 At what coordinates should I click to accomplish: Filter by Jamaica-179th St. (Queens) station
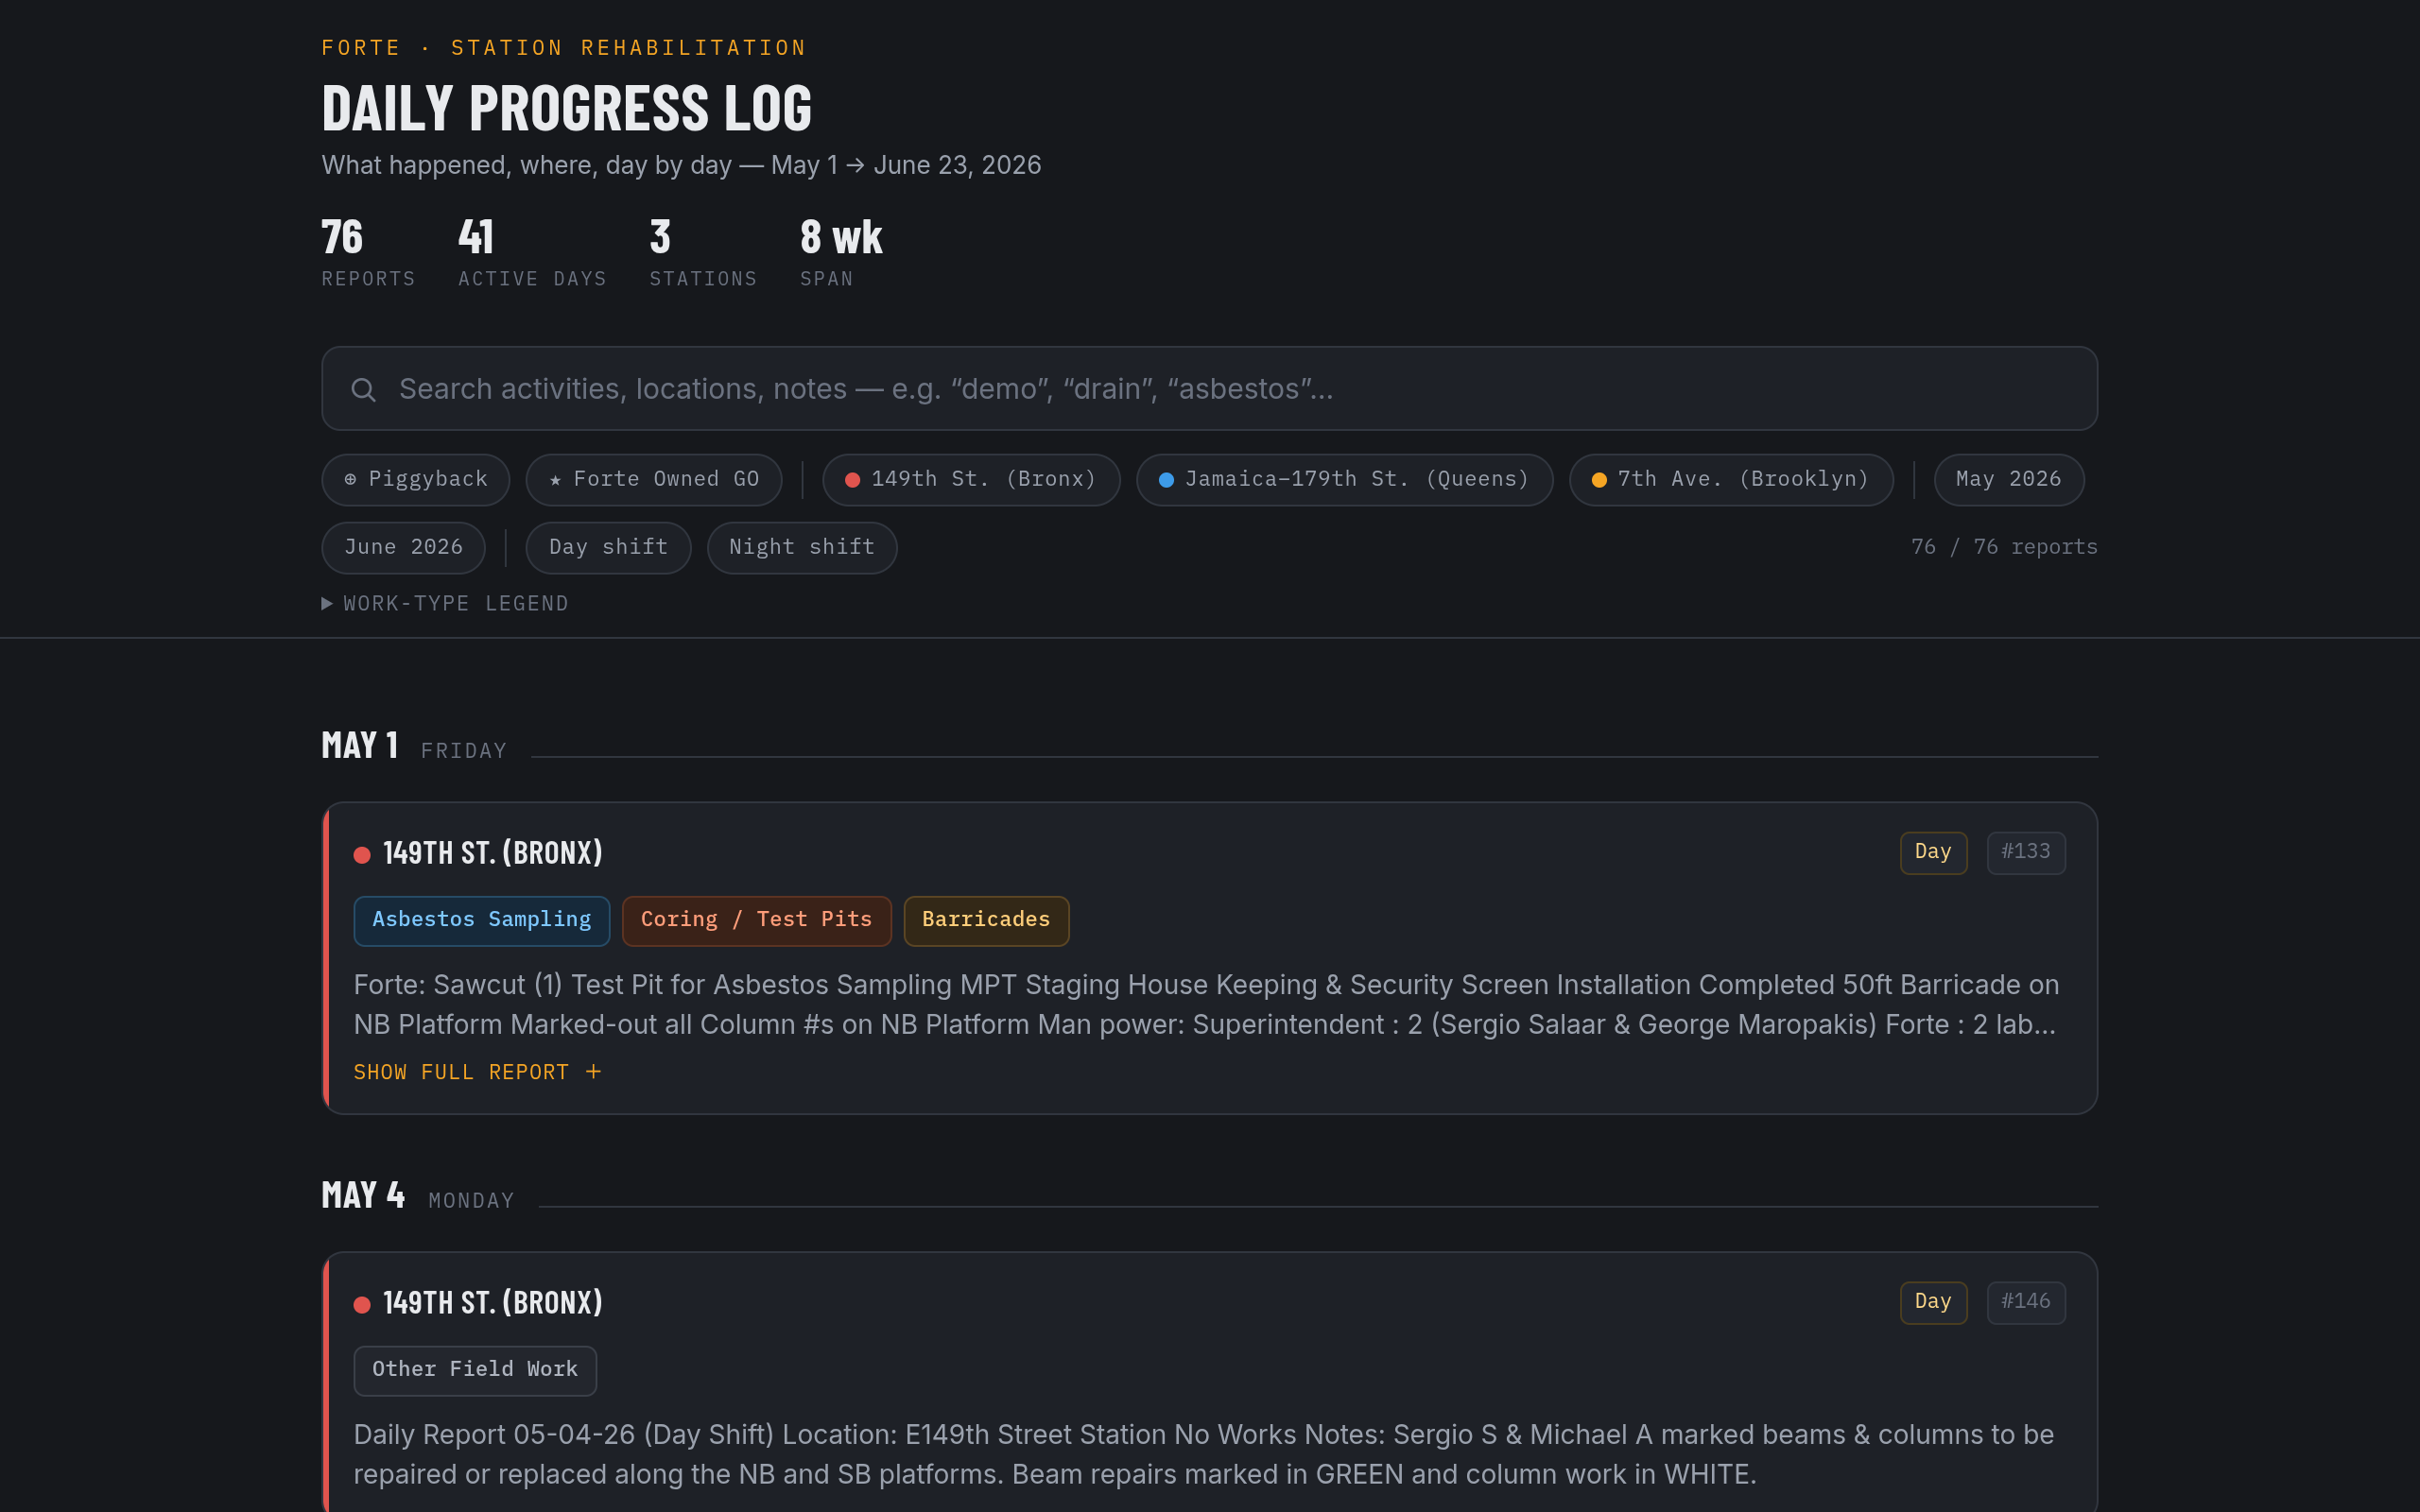(1345, 480)
